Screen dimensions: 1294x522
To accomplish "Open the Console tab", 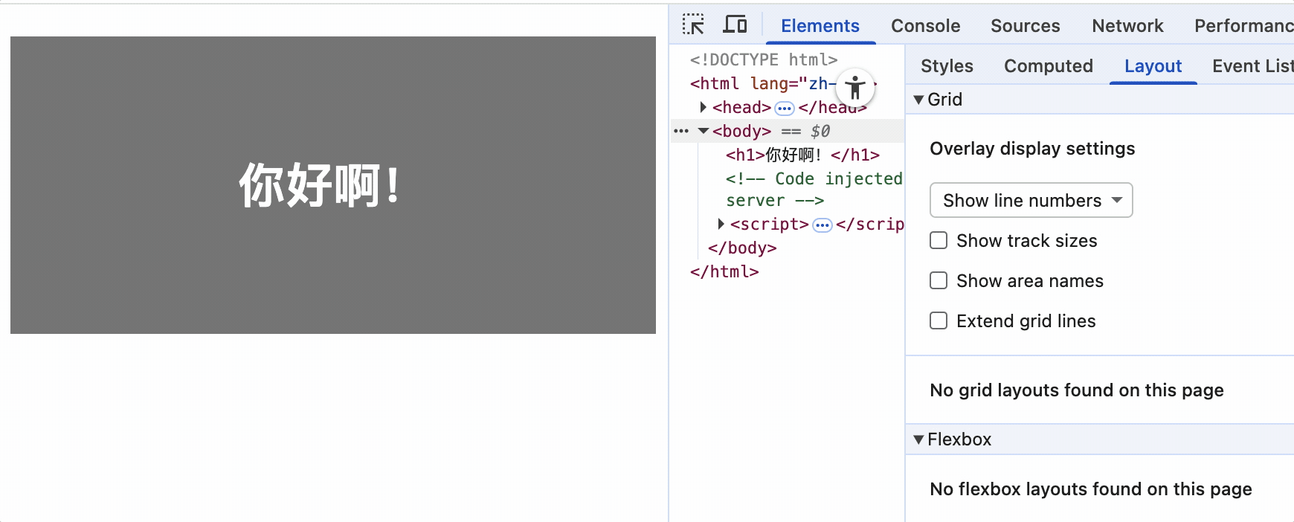I will (x=925, y=25).
